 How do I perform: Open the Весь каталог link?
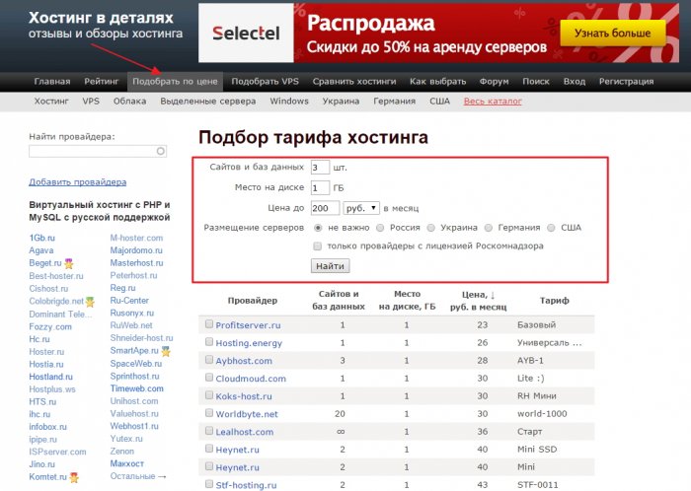point(493,102)
